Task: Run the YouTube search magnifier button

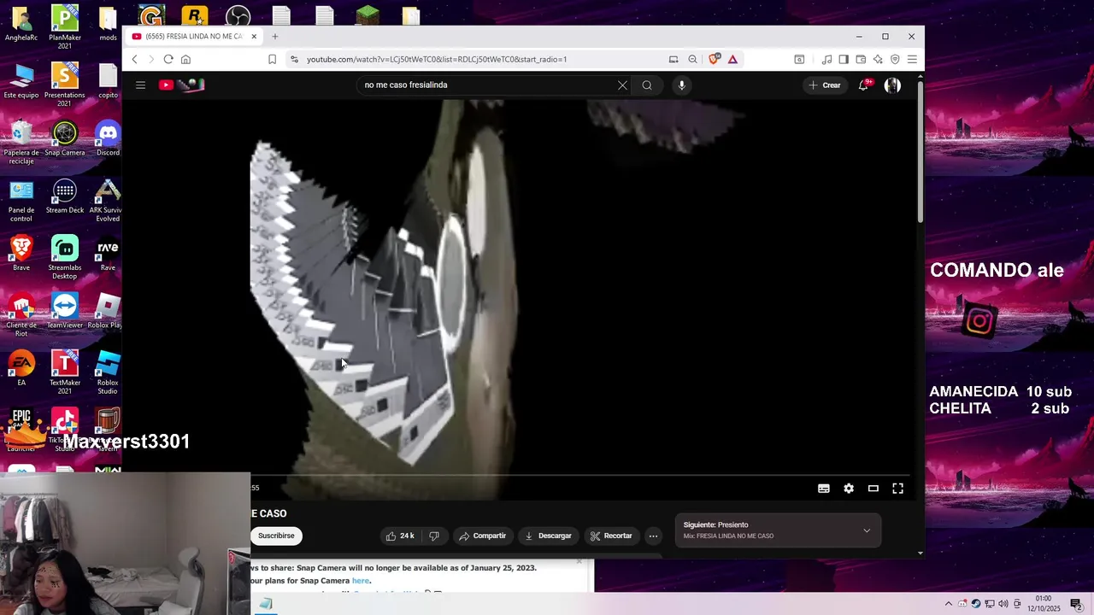Action: coord(647,85)
